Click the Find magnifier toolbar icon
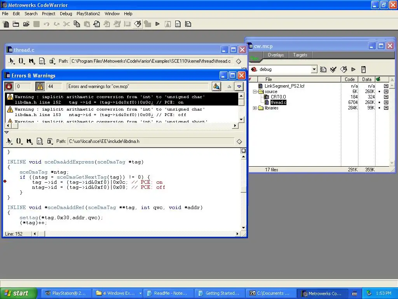The height and width of the screenshot is (299, 398). 97,24
